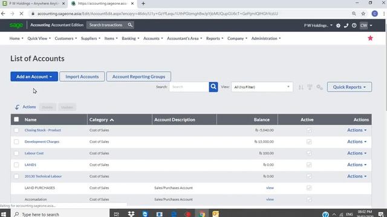
Task: Open the Add an Account dropdown
Action: [34, 77]
